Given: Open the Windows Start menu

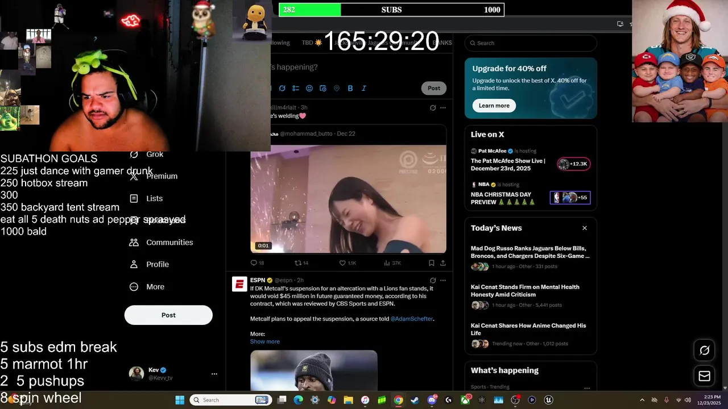Looking at the screenshot, I should click(180, 400).
